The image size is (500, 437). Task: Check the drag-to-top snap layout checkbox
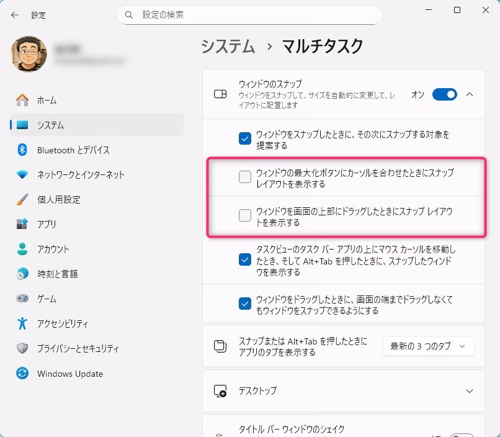point(245,215)
